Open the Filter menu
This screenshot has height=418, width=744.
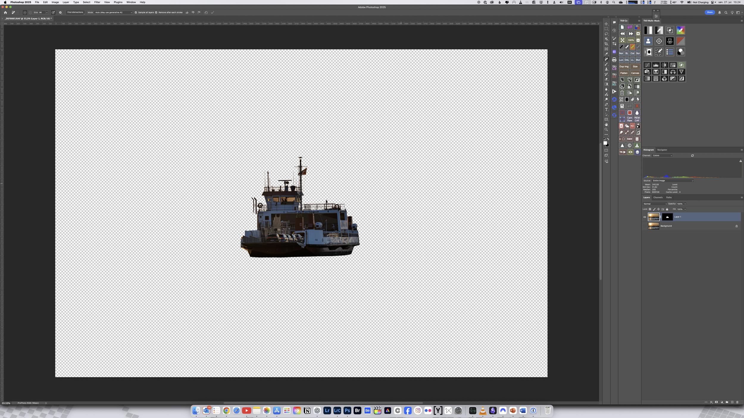(97, 2)
